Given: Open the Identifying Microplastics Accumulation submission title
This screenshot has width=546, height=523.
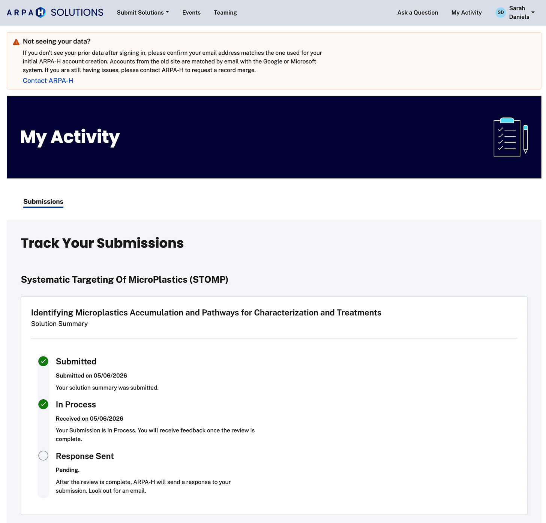Looking at the screenshot, I should pos(206,313).
